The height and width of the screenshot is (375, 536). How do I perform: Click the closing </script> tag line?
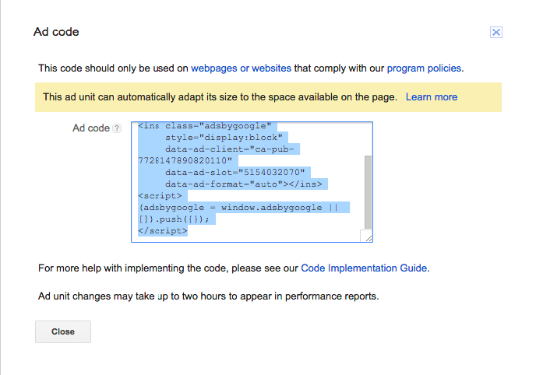163,231
